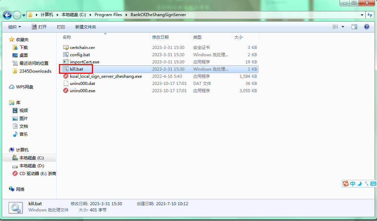The image size is (377, 221).
Task: Toggle the moon half-width icon on IME bar
Action: click(x=360, y=184)
